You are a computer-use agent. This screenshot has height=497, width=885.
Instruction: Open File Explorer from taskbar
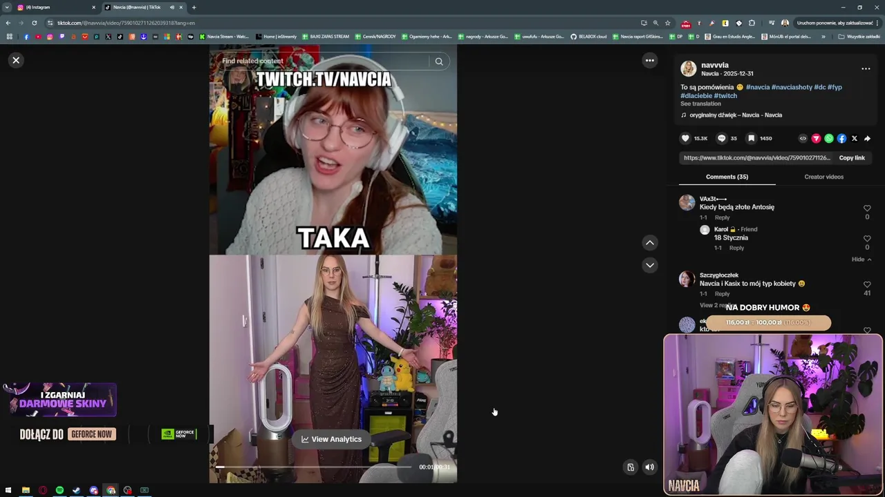click(26, 490)
